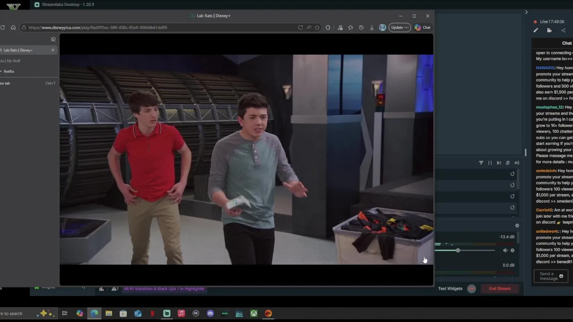Open the chat emoji picker
This screenshot has height=322, width=573.
561,276
